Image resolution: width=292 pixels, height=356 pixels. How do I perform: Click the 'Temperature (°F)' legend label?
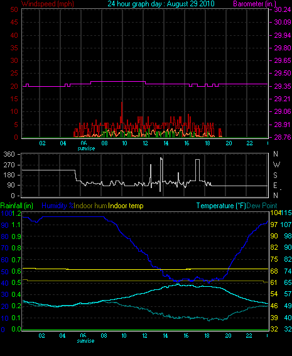[221, 206]
